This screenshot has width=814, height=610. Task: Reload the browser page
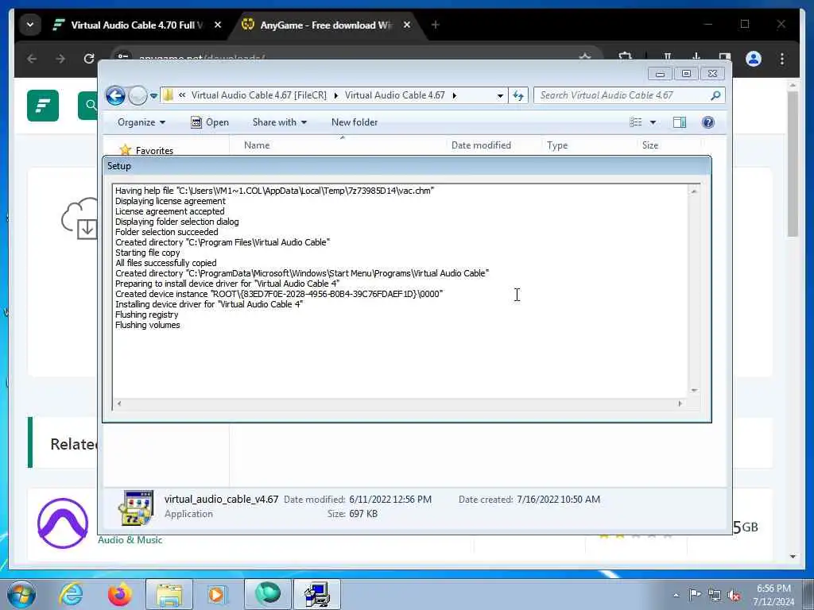coord(89,59)
